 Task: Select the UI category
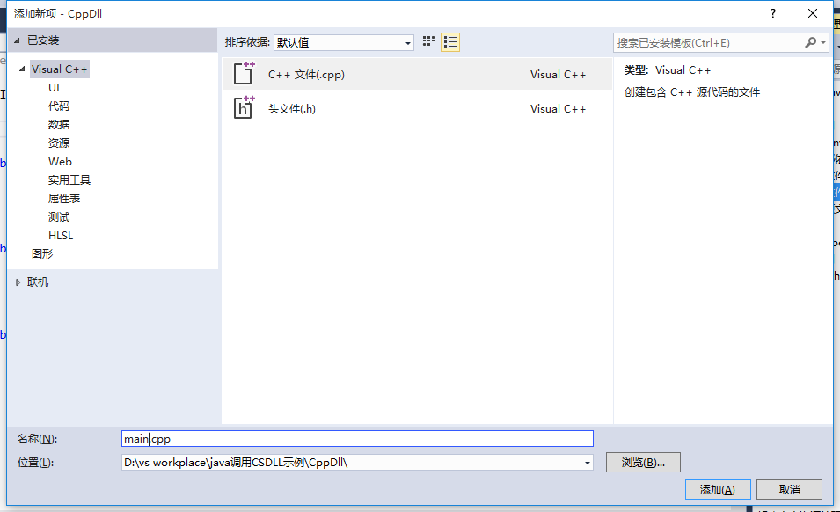tap(54, 88)
